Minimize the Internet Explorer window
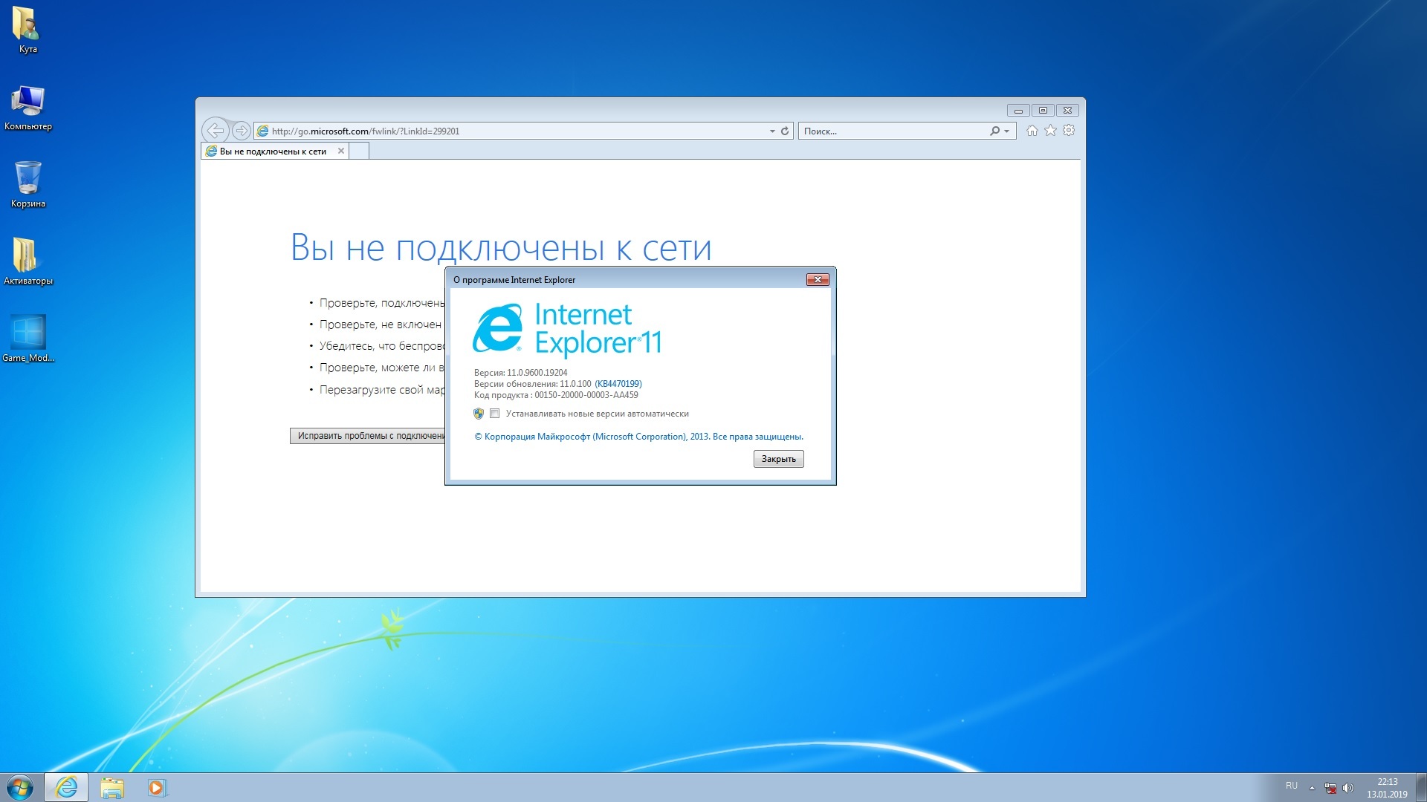The width and height of the screenshot is (1427, 802). (x=1018, y=110)
